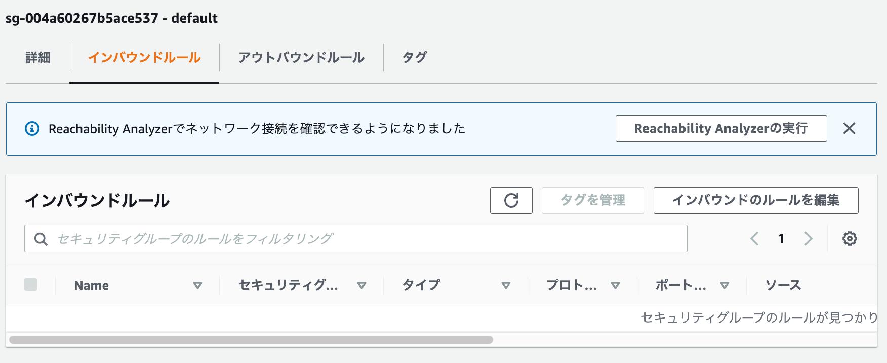Open the タグ tab
887x363 pixels.
tap(414, 58)
